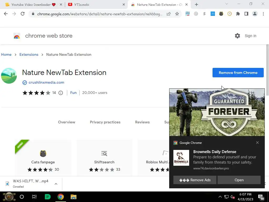Open Task View on taskbar
This screenshot has width=269, height=202.
34,197
